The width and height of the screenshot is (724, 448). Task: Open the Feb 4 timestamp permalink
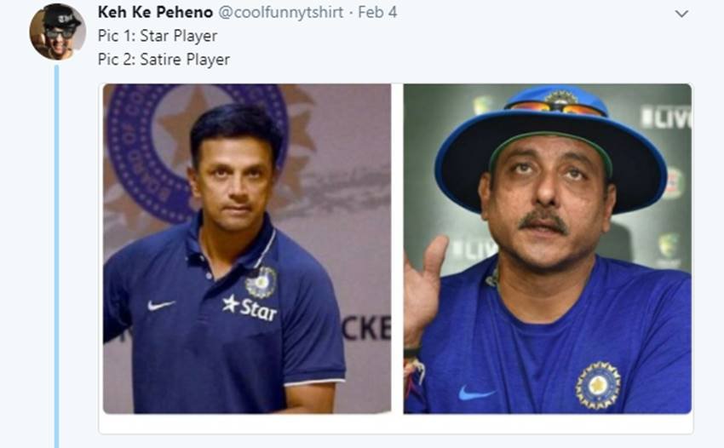coord(377,13)
